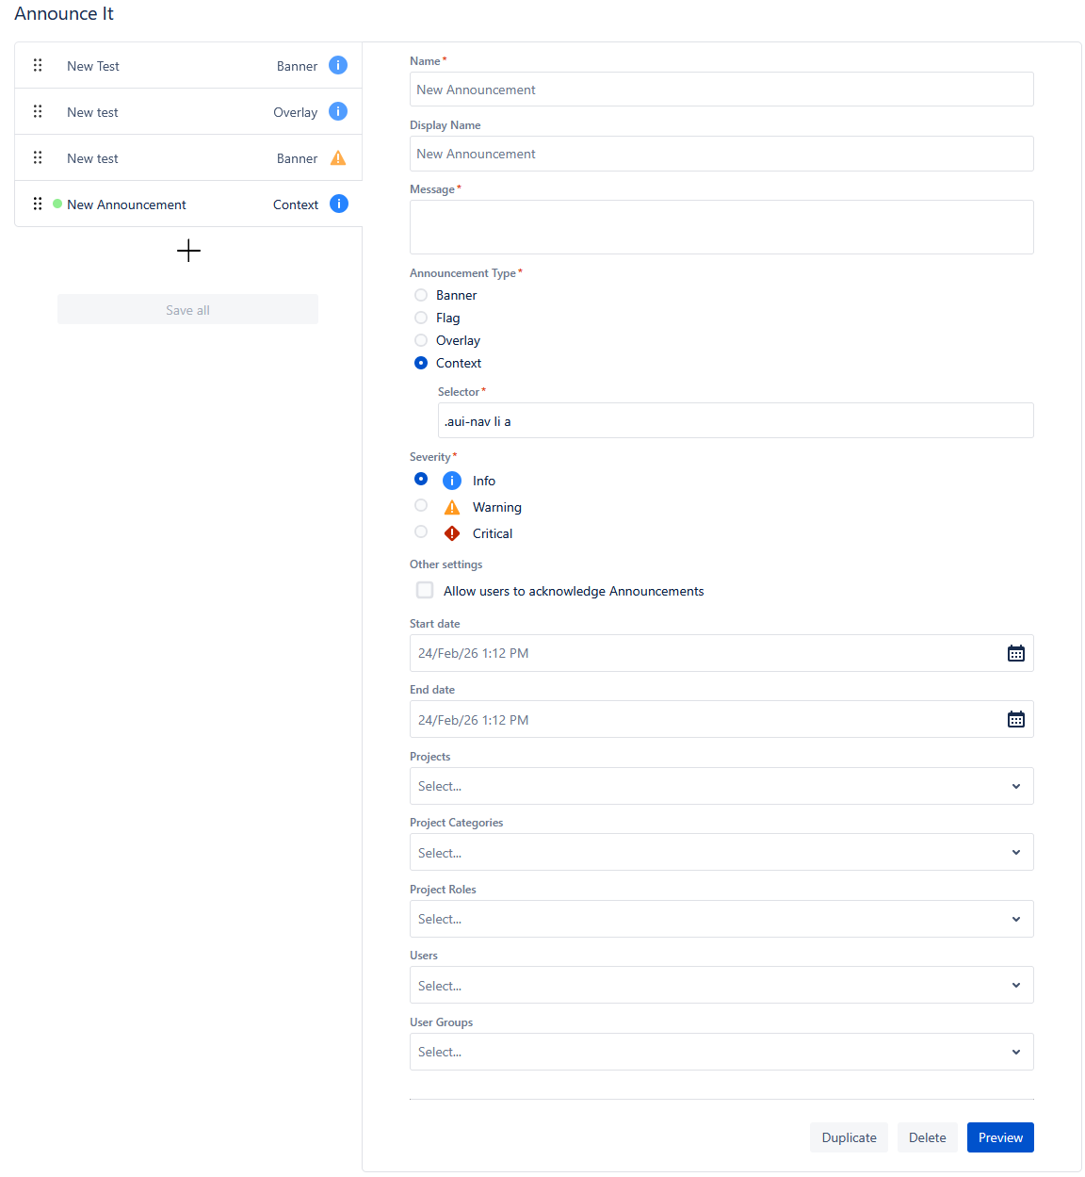Open the Project Roles dropdown

coord(721,919)
